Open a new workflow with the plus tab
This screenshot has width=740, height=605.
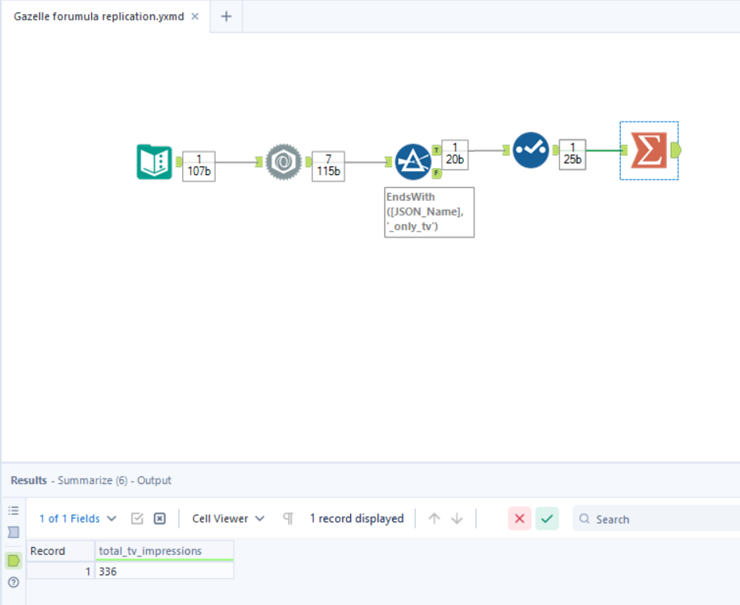[x=226, y=16]
